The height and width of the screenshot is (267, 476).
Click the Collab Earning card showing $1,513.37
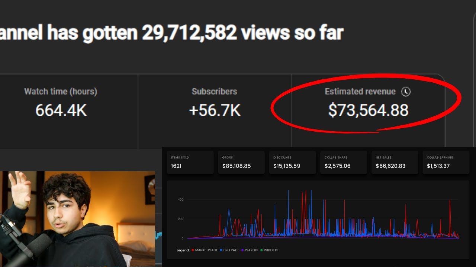(446, 162)
